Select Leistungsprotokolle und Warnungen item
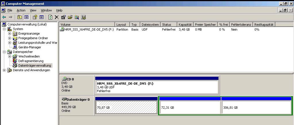The image size is (294, 125). (x=38, y=43)
